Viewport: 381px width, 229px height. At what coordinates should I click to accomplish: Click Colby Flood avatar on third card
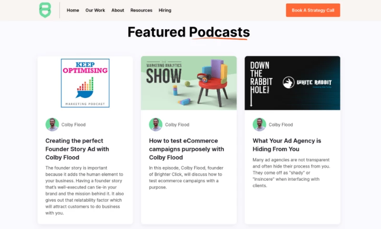point(259,125)
